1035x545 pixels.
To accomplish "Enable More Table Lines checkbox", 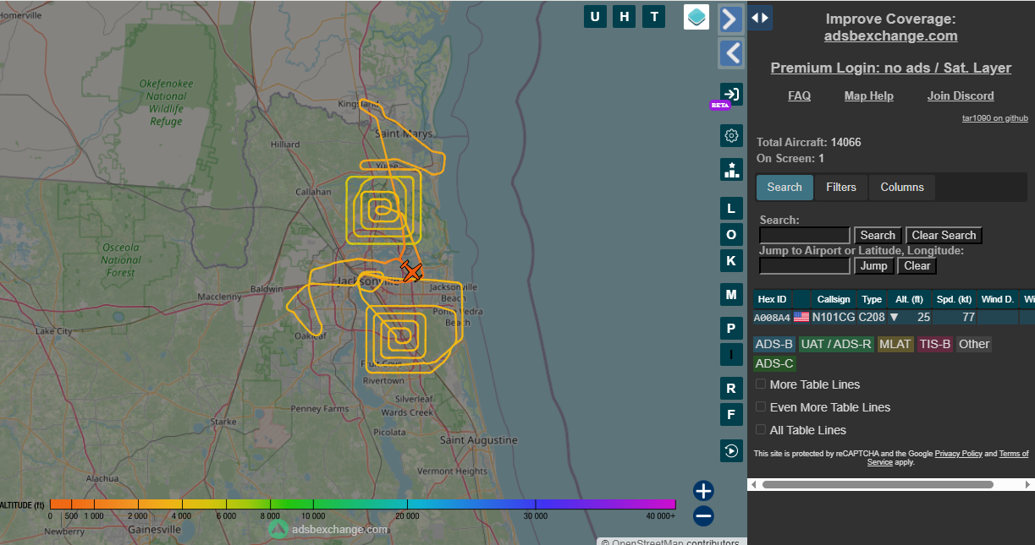I will (761, 384).
